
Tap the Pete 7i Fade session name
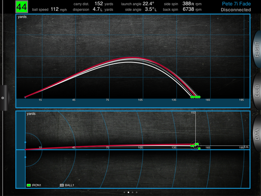pos(236,4)
